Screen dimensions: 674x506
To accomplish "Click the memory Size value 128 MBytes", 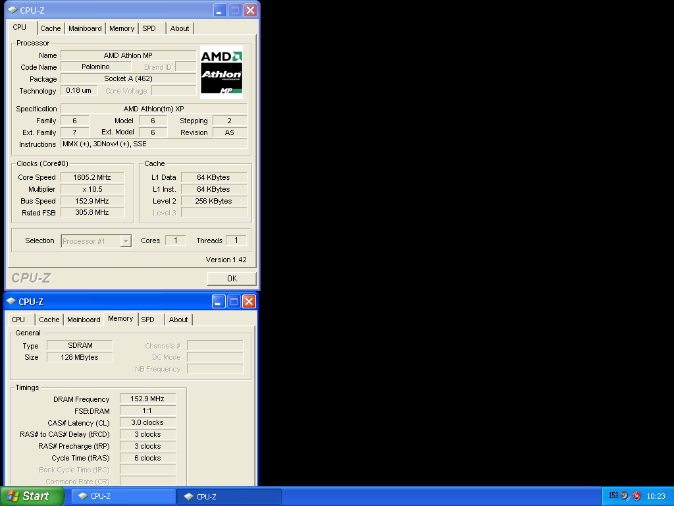I will tap(80, 357).
